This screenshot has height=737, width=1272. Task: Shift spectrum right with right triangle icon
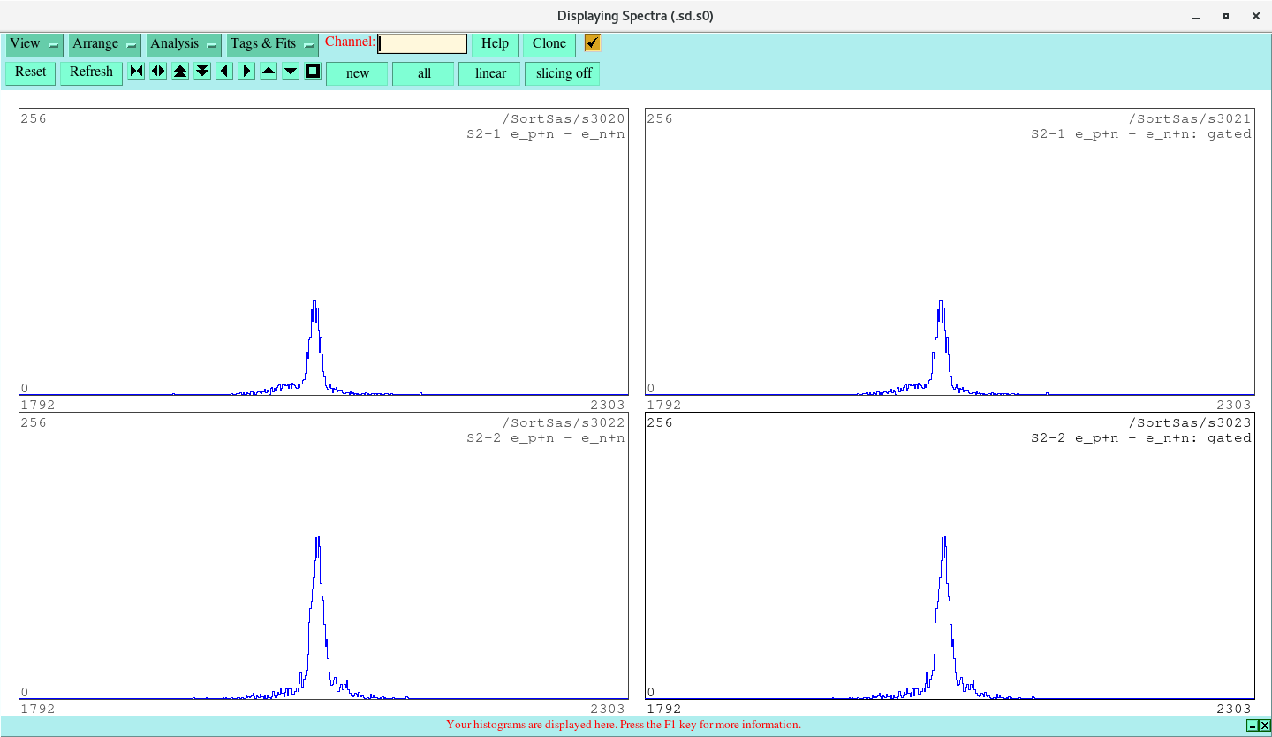pyautogui.click(x=246, y=71)
